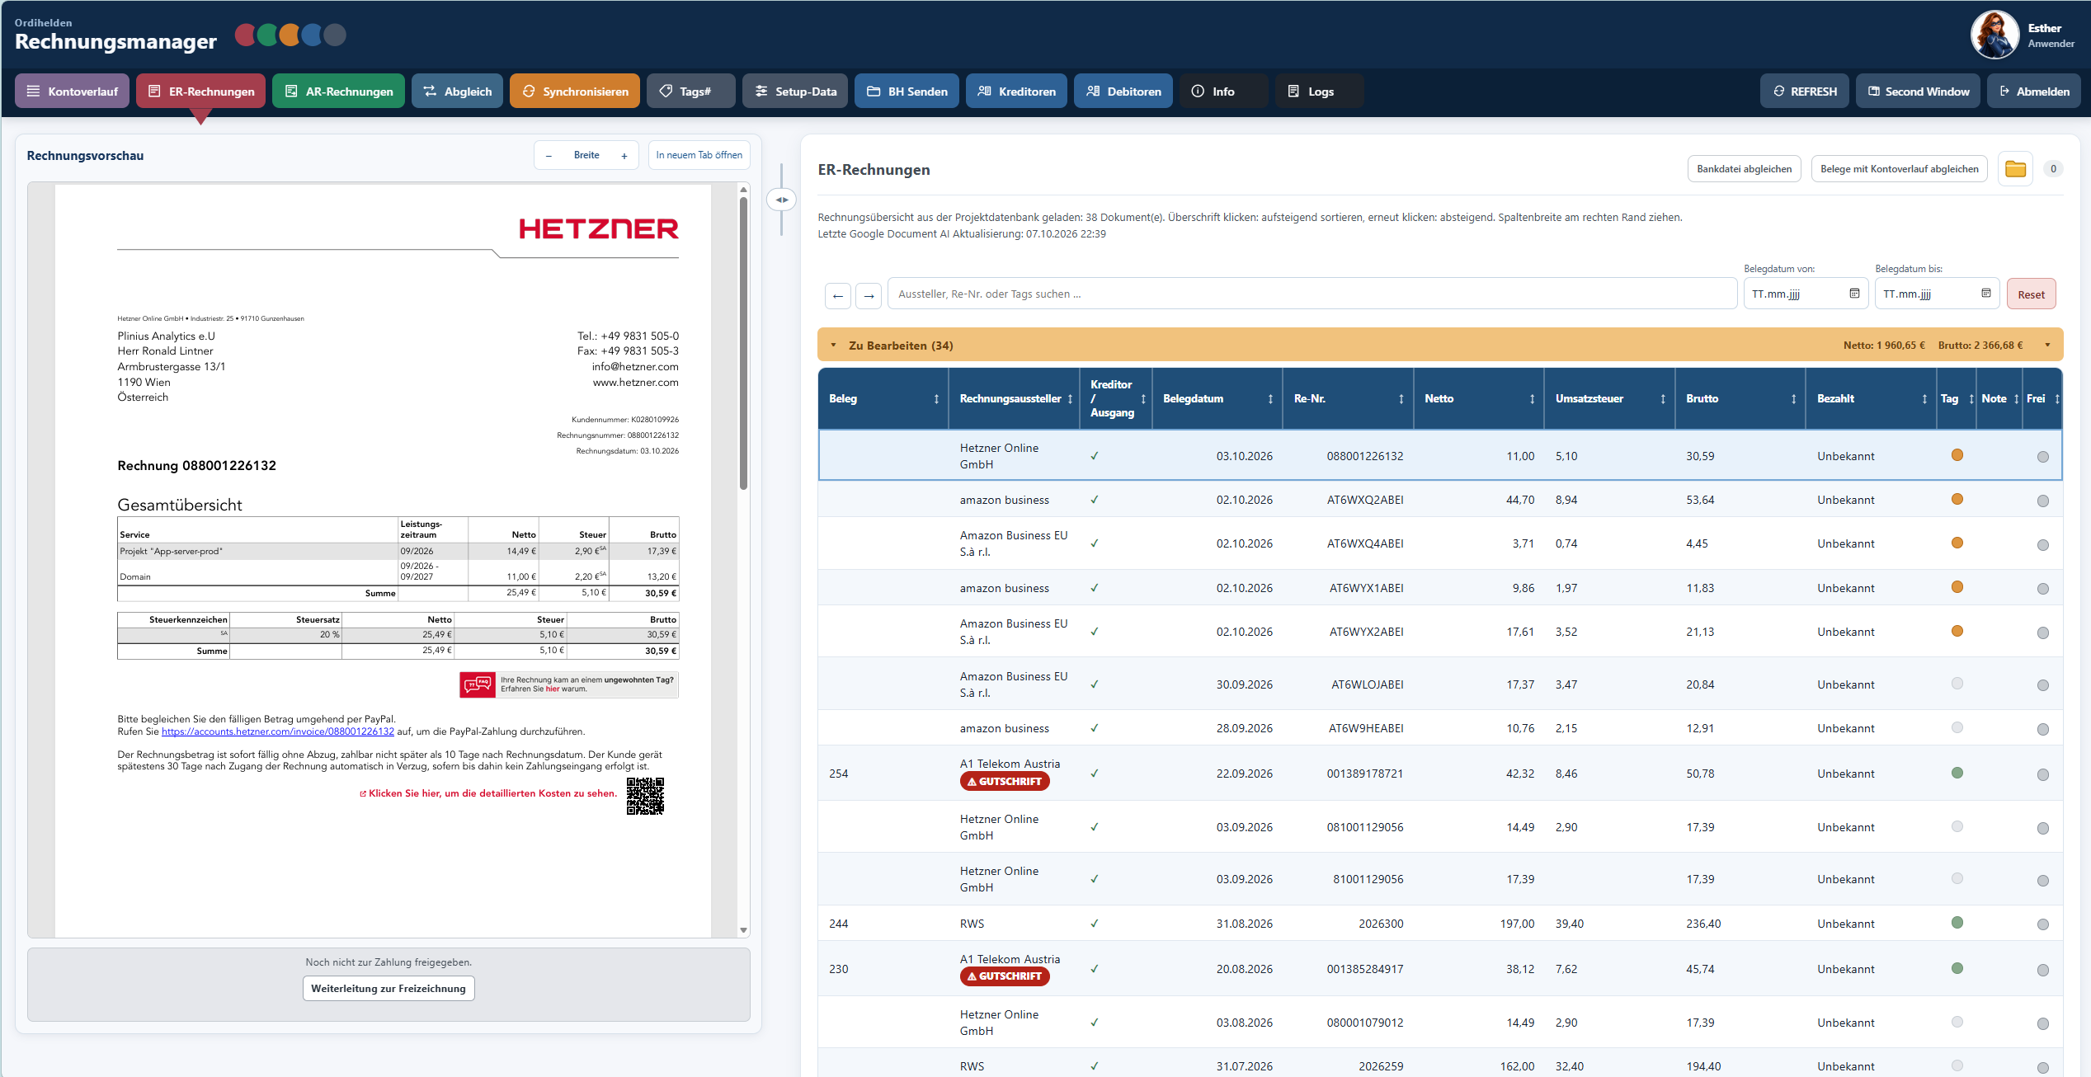The width and height of the screenshot is (2091, 1077).
Task: Open the Abgleich tab
Action: tap(457, 92)
